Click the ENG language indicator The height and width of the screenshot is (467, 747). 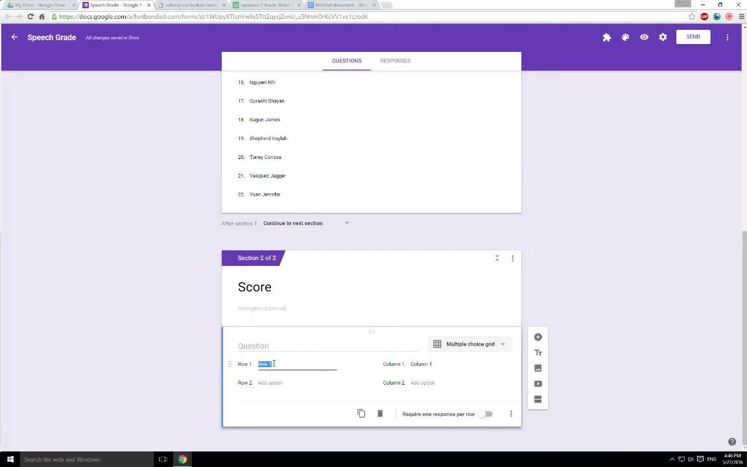coord(712,460)
